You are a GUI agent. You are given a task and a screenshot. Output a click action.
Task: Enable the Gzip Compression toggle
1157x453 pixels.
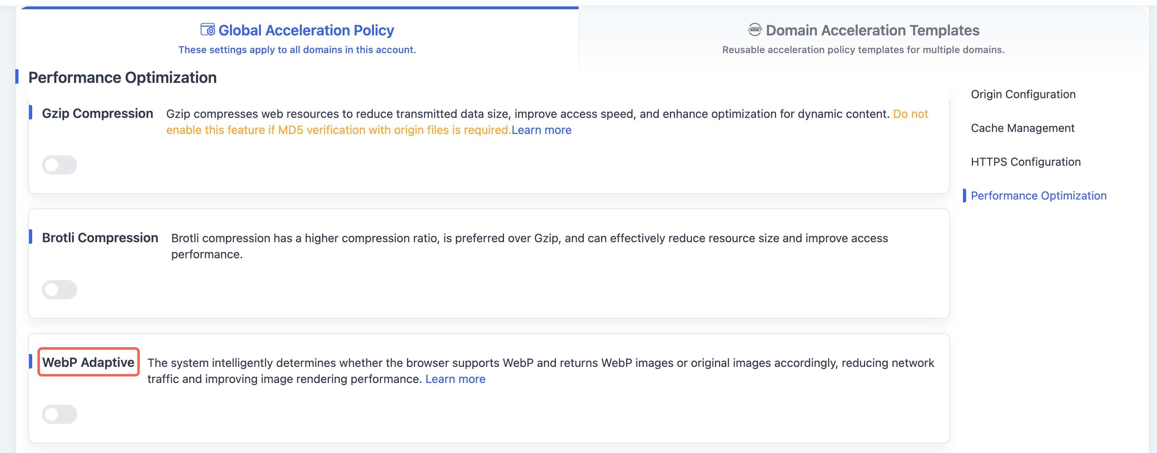(x=60, y=165)
